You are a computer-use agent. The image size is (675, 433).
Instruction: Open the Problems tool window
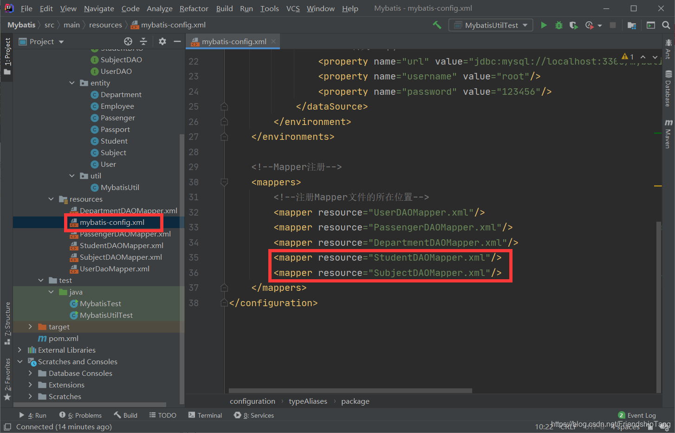(x=80, y=415)
